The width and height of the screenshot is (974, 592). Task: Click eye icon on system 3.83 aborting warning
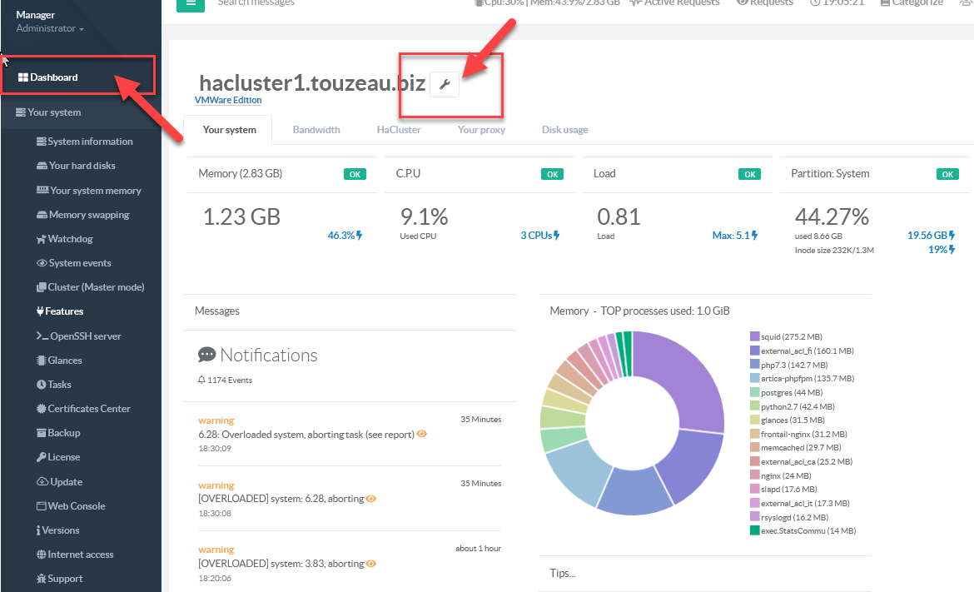371,564
